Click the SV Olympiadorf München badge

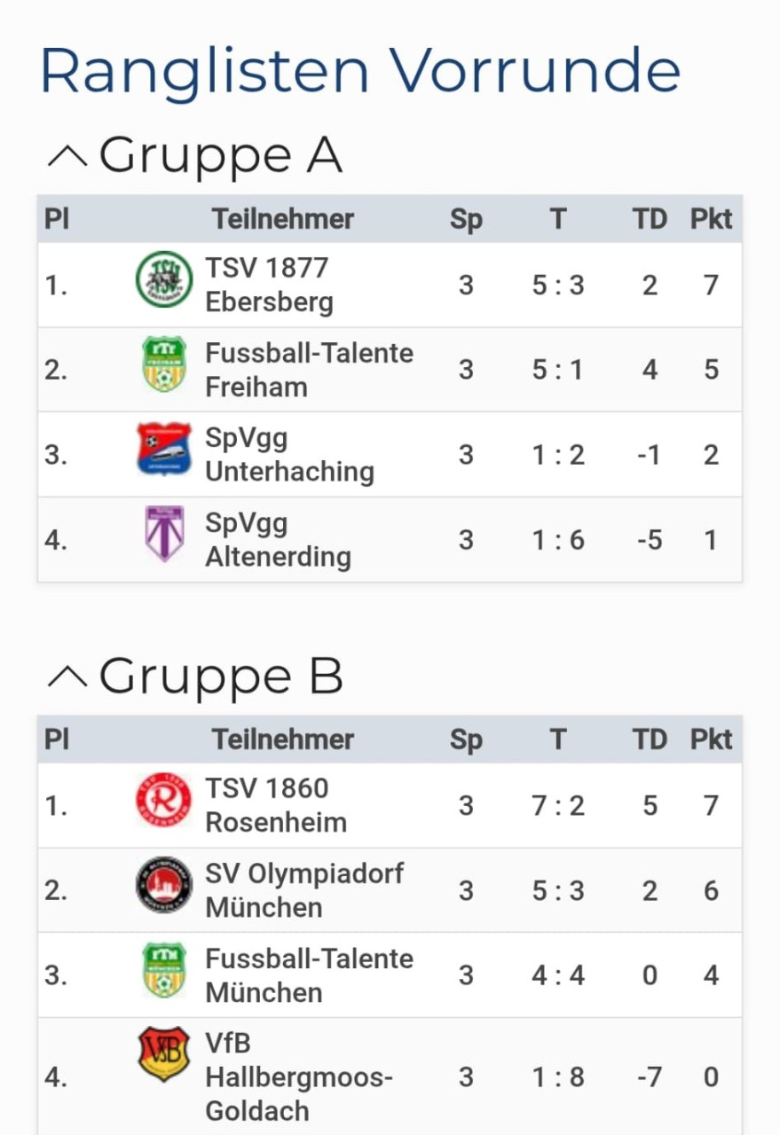(164, 885)
